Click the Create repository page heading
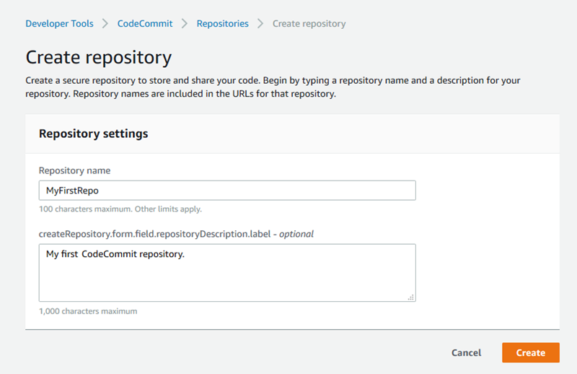This screenshot has width=577, height=374. [99, 58]
